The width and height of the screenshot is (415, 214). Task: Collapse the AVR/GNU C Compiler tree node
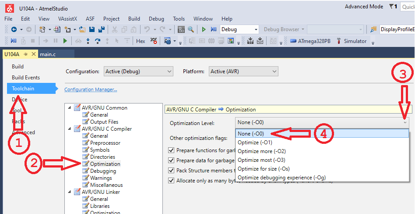click(69, 129)
